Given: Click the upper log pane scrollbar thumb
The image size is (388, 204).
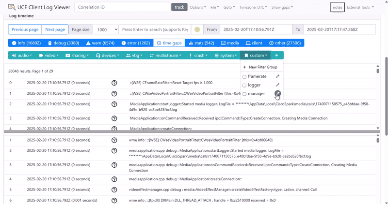Looking at the screenshot, I should (378, 71).
